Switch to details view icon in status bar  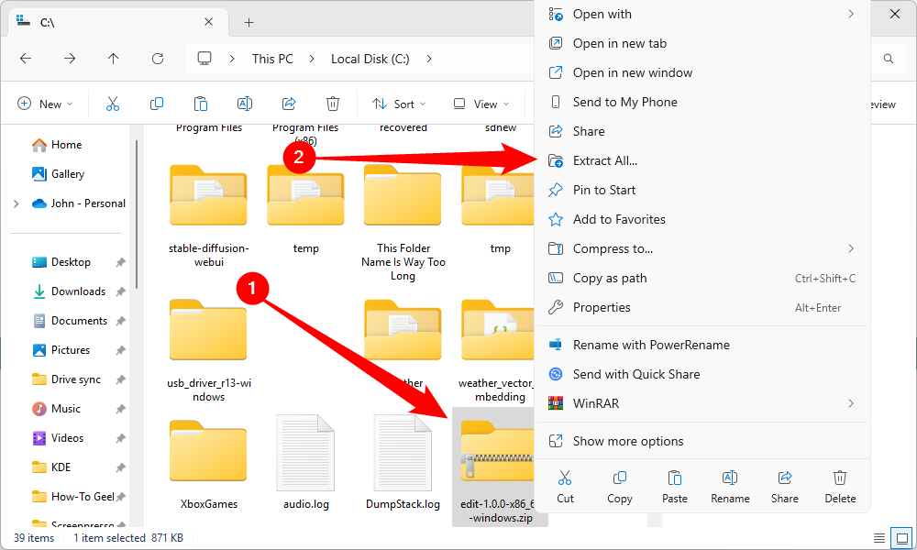coord(879,538)
